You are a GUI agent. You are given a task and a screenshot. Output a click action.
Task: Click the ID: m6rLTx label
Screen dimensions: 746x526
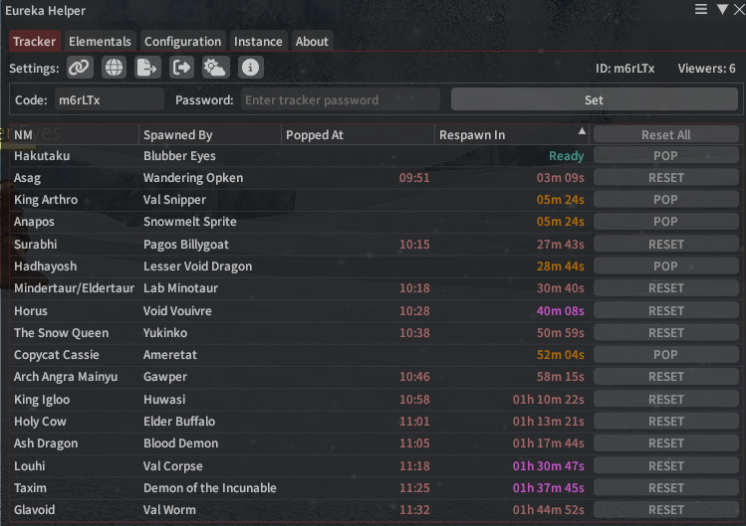pyautogui.click(x=624, y=69)
